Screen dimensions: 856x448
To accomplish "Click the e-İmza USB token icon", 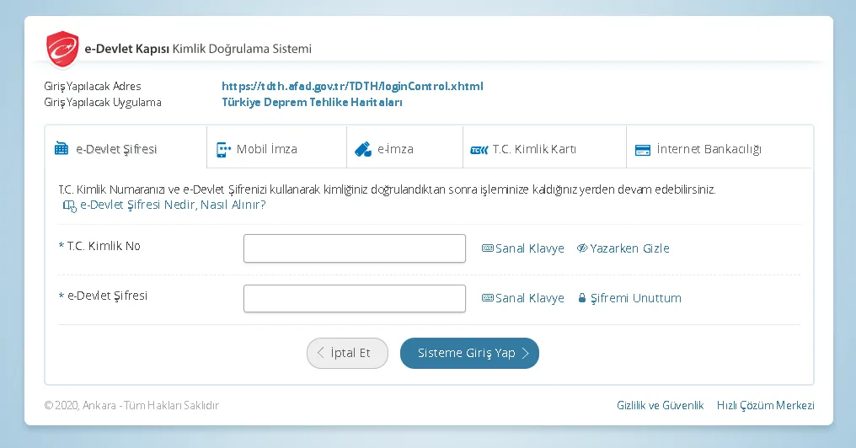I will coord(363,150).
